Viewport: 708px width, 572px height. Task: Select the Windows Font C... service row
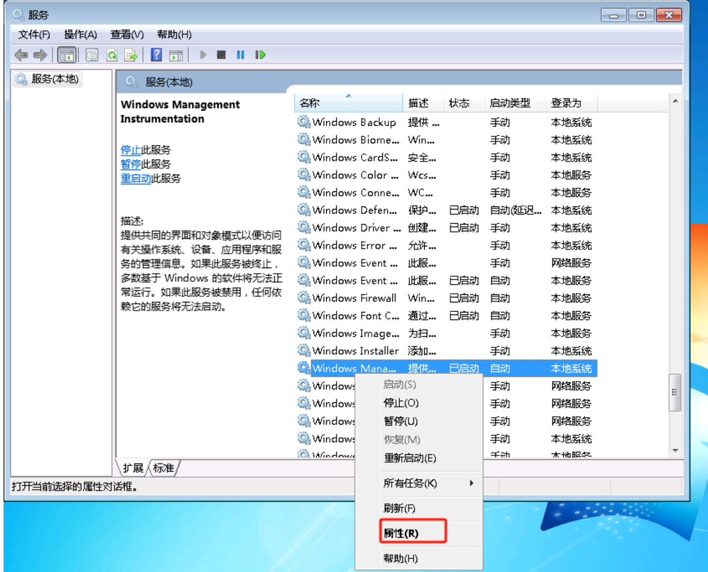click(446, 315)
